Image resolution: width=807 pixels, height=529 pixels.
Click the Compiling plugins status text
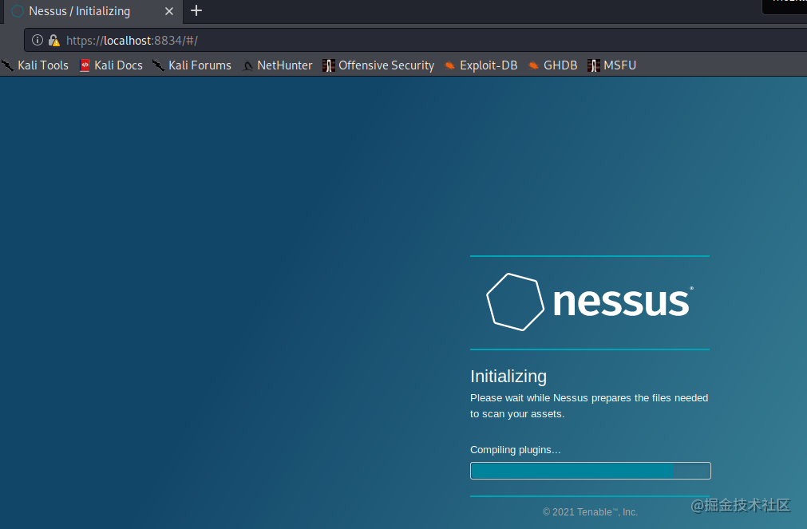[x=515, y=450]
